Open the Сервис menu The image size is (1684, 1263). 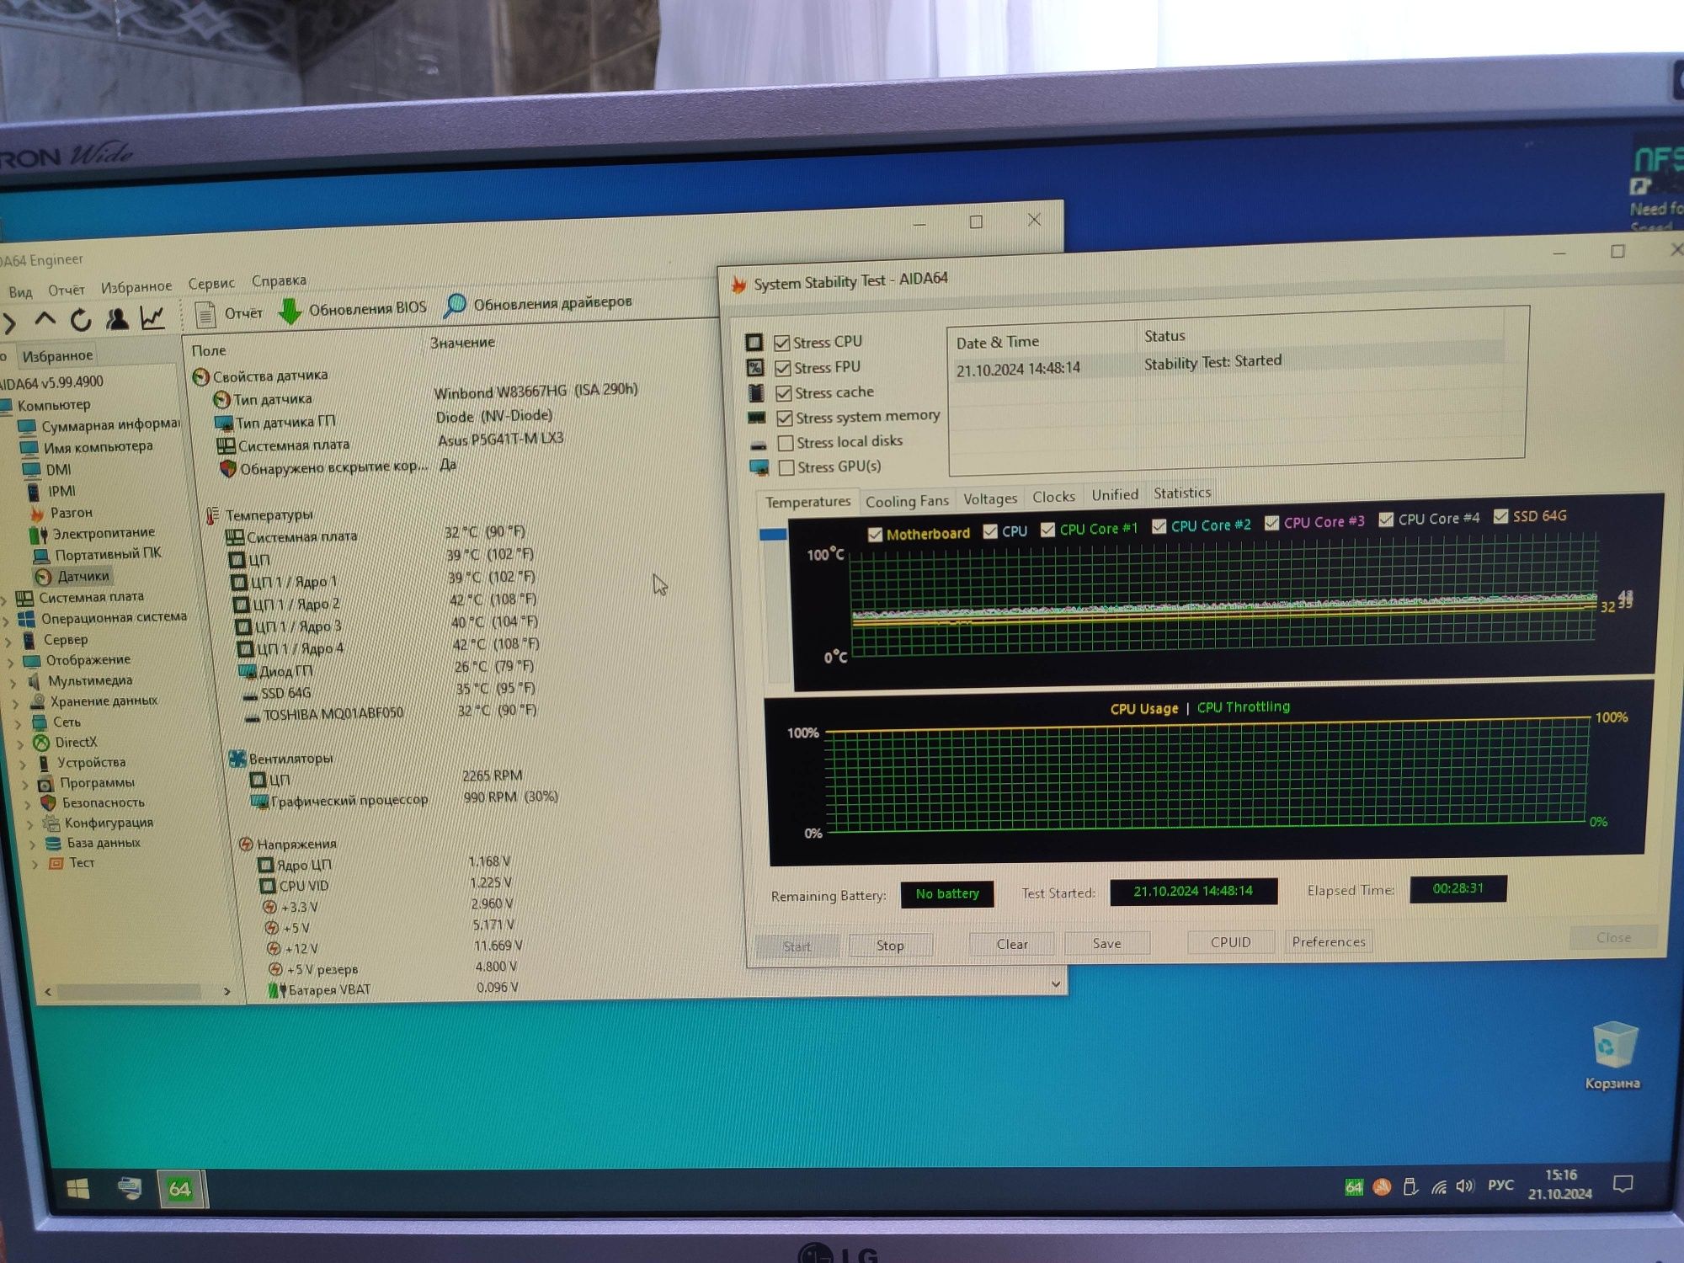pyautogui.click(x=211, y=284)
